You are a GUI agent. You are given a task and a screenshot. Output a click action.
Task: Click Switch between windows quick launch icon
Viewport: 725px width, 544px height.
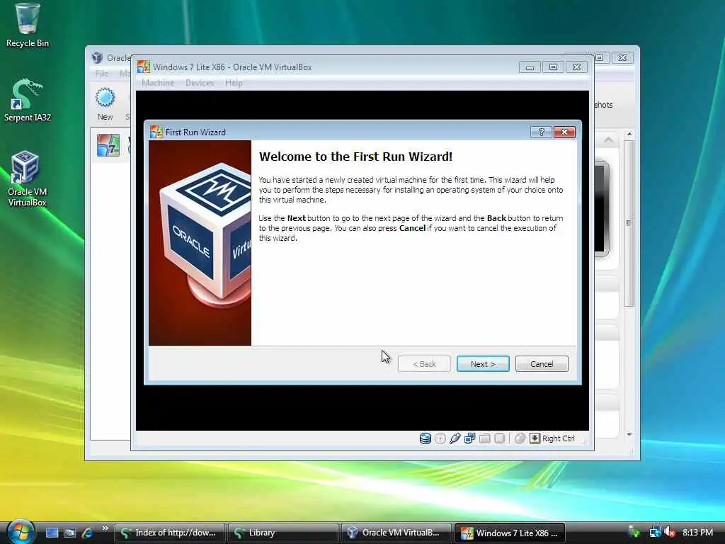click(69, 533)
